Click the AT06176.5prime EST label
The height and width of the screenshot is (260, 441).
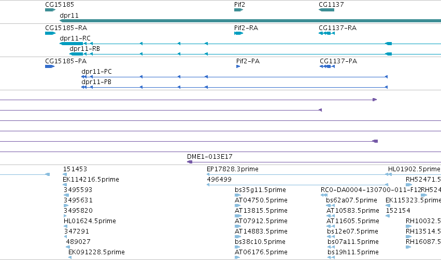tap(261, 252)
